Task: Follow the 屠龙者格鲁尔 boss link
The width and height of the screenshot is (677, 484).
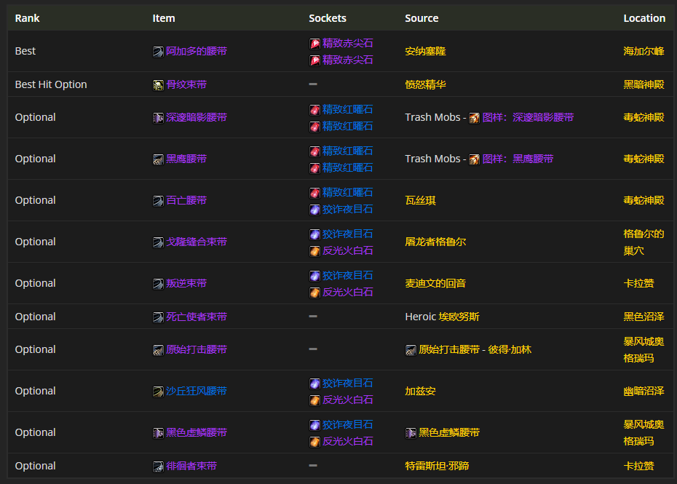Action: click(x=435, y=242)
